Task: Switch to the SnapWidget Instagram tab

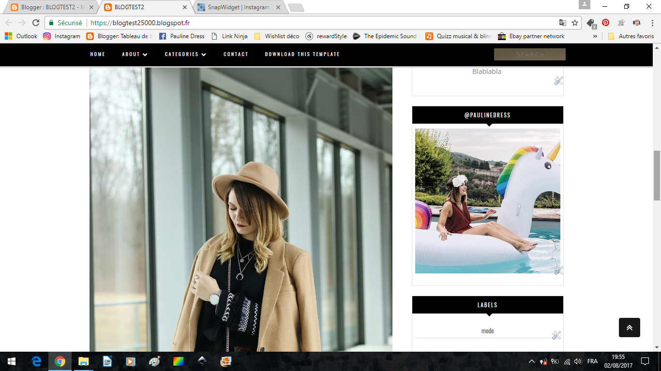Action: (237, 7)
